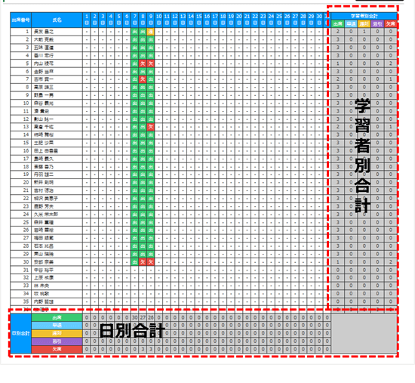The image size is (415, 383).
Task: Click the attendance number cell 10
Action: pos(20,103)
